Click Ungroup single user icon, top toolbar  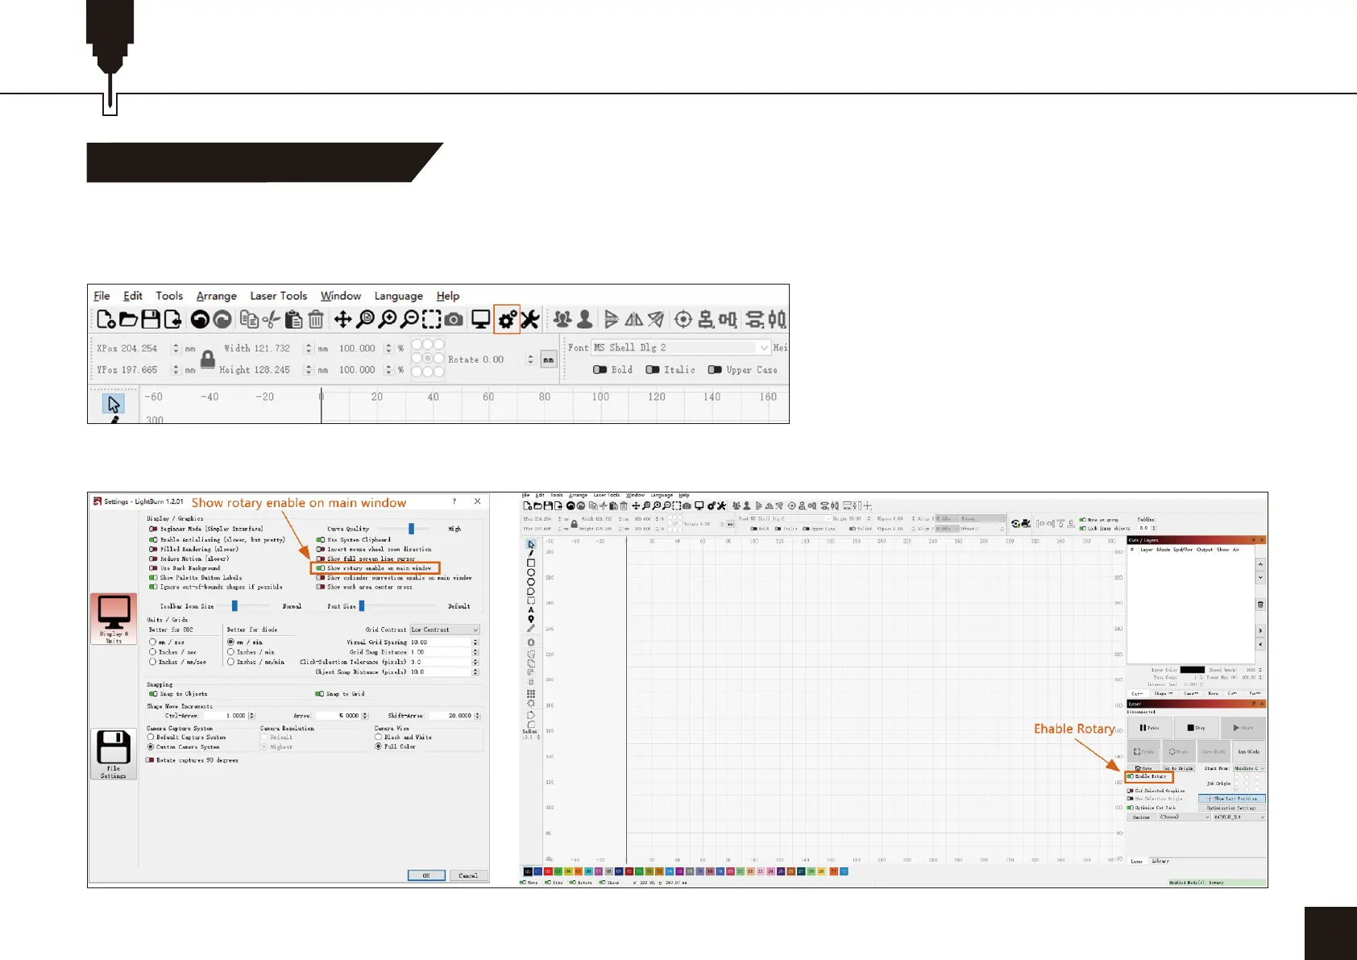click(585, 320)
